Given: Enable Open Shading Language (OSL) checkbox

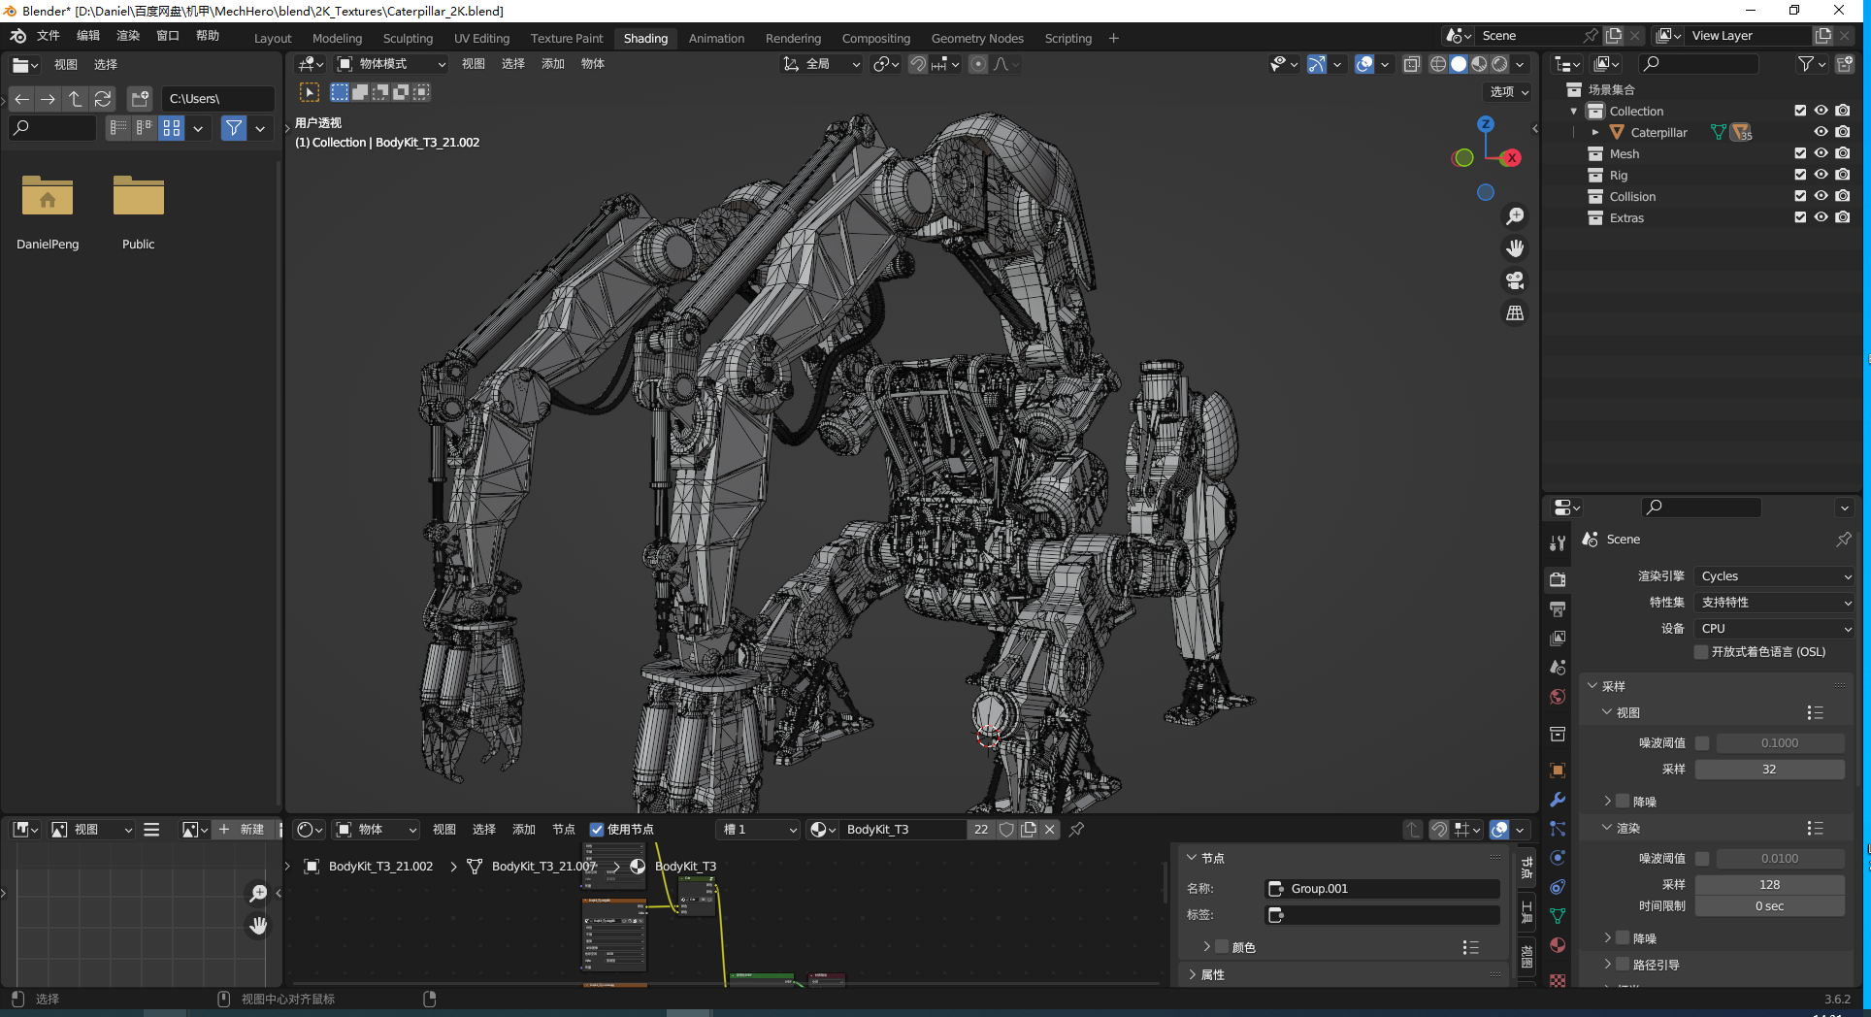Looking at the screenshot, I should point(1701,652).
